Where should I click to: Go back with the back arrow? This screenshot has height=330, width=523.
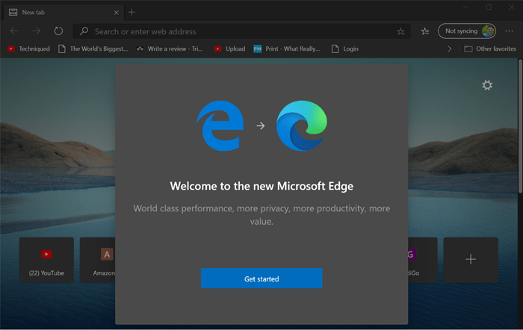click(14, 31)
